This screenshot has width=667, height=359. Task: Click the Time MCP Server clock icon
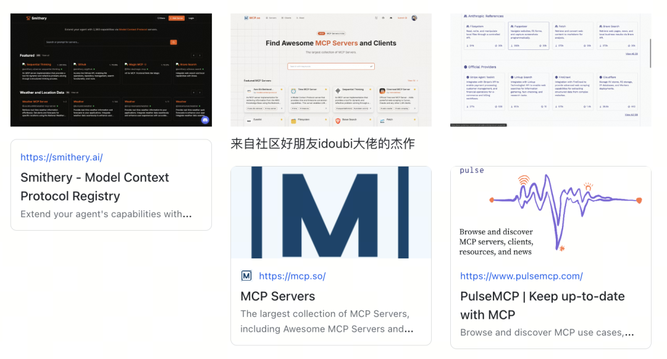pyautogui.click(x=293, y=90)
